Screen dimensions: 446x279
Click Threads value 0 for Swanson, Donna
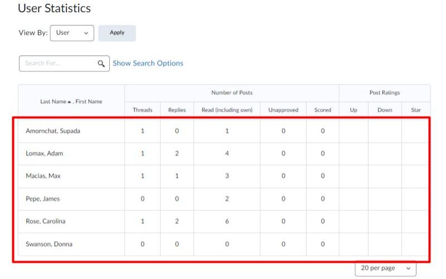pyautogui.click(x=143, y=244)
